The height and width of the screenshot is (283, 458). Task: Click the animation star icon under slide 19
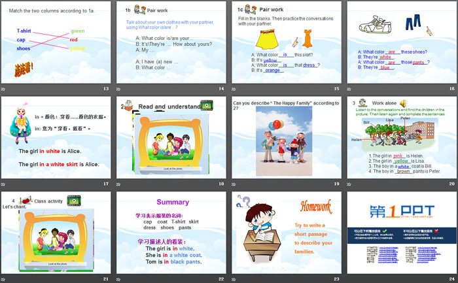234,184
